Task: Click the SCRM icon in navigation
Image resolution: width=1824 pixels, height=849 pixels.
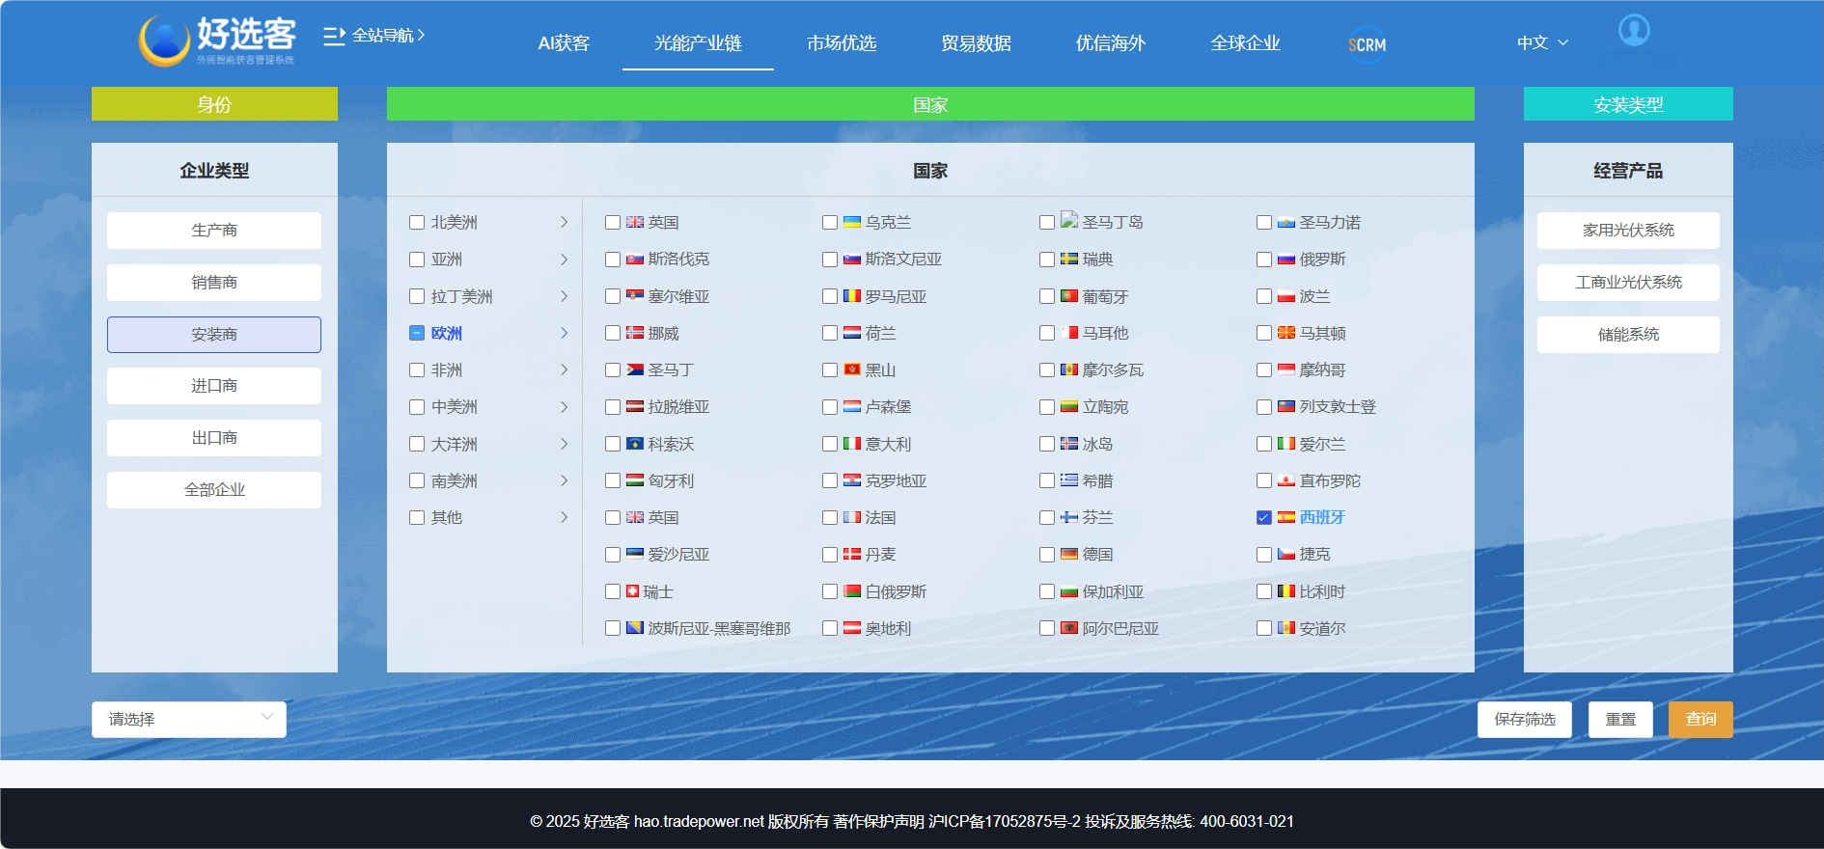Action: tap(1367, 44)
